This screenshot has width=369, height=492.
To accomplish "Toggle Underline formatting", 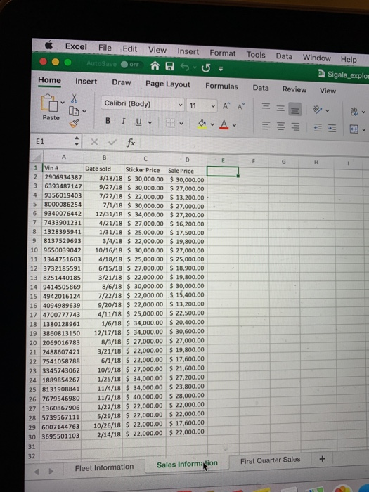I will (x=138, y=122).
